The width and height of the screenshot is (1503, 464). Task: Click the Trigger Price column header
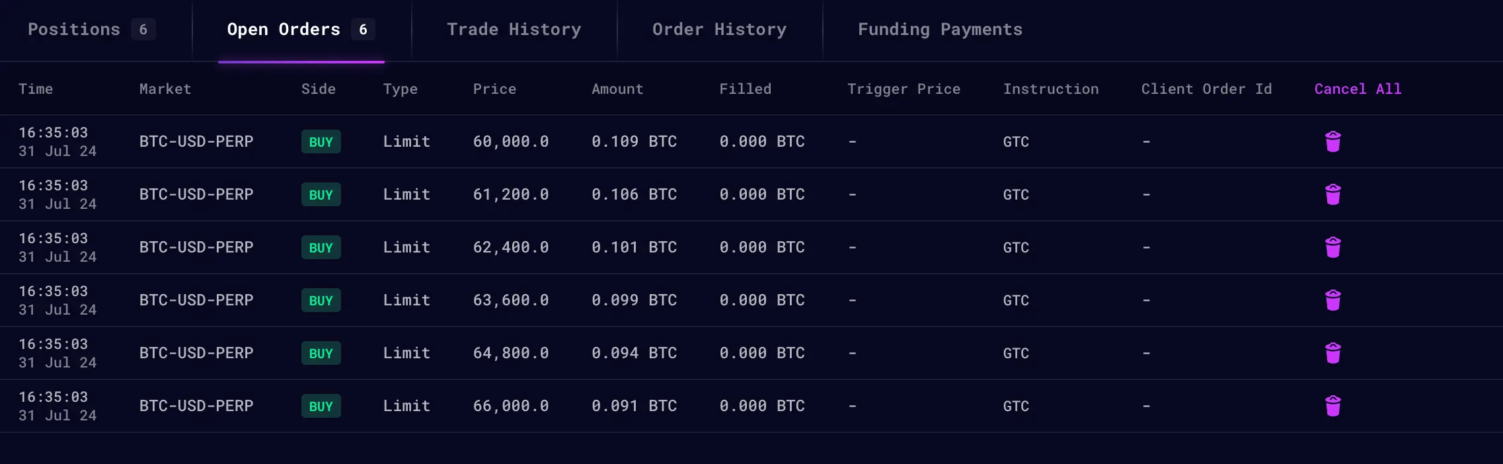click(x=904, y=89)
